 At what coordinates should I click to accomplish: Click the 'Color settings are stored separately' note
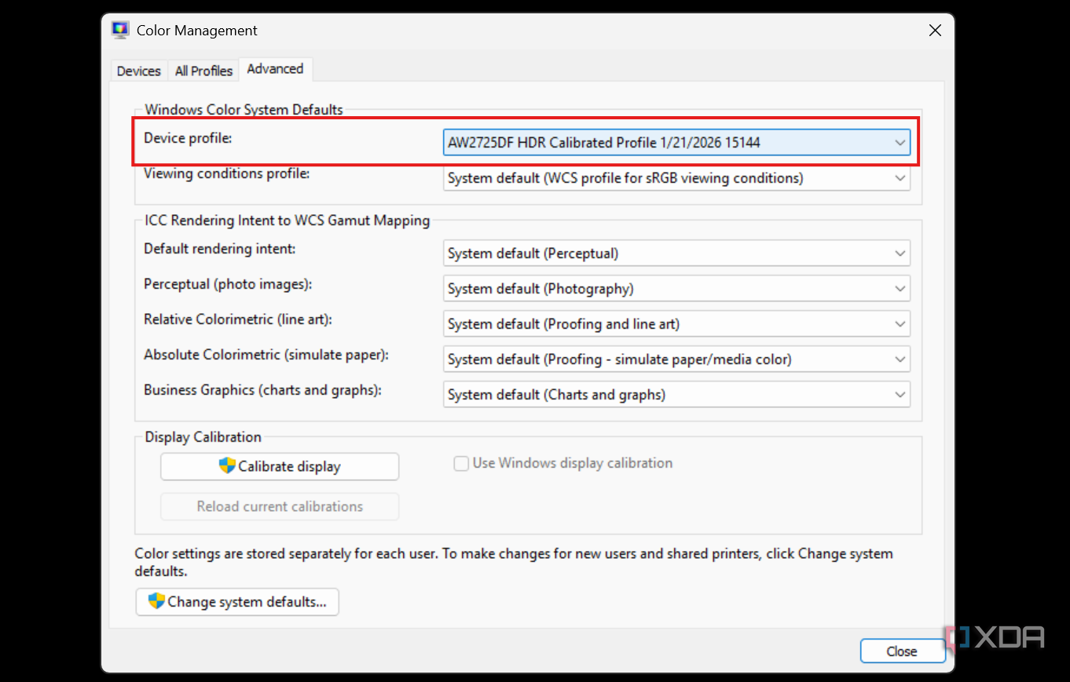514,563
